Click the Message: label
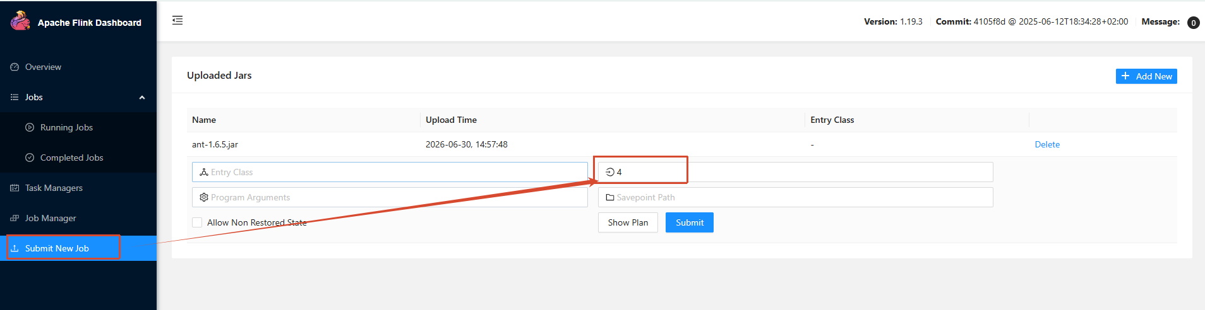This screenshot has width=1205, height=310. (1161, 21)
